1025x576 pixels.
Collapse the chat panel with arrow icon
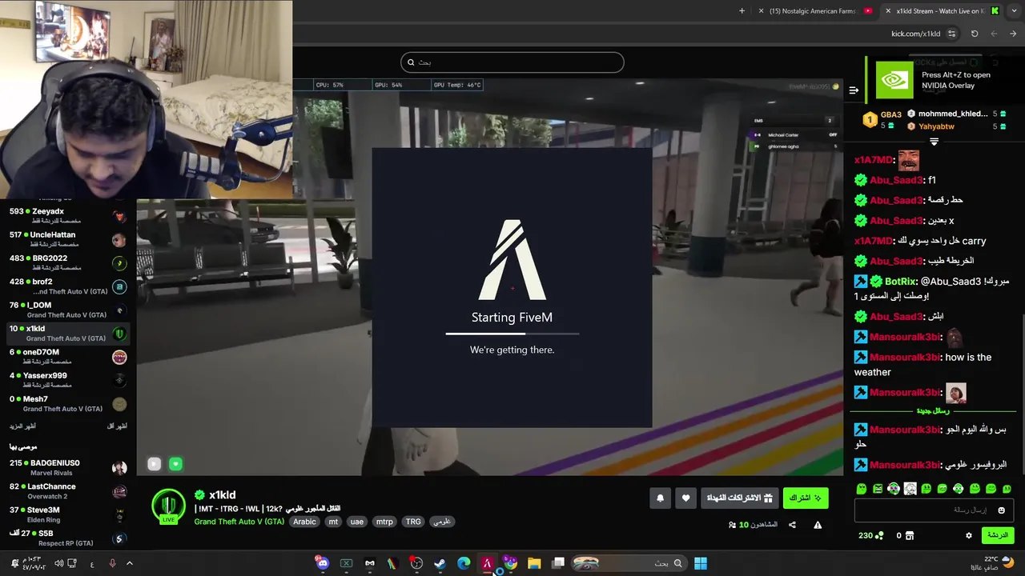click(x=854, y=90)
